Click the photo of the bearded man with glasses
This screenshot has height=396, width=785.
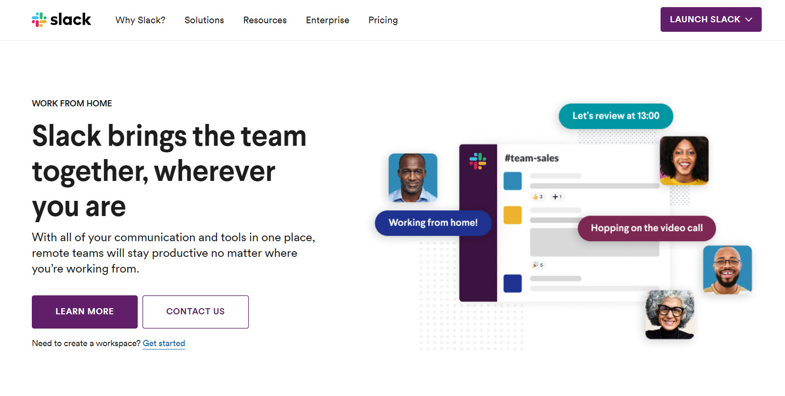(x=728, y=269)
